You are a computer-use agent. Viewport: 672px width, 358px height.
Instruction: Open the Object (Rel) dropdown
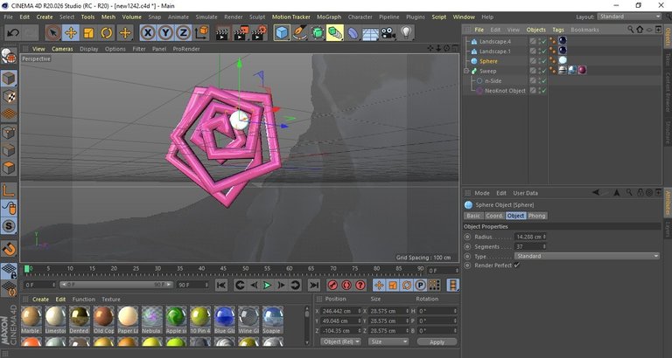pyautogui.click(x=340, y=341)
